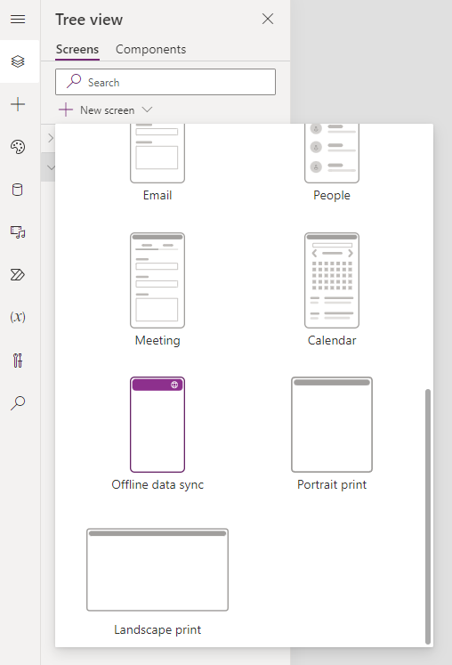
Task: Open the hamburger navigation menu
Action: click(x=18, y=20)
